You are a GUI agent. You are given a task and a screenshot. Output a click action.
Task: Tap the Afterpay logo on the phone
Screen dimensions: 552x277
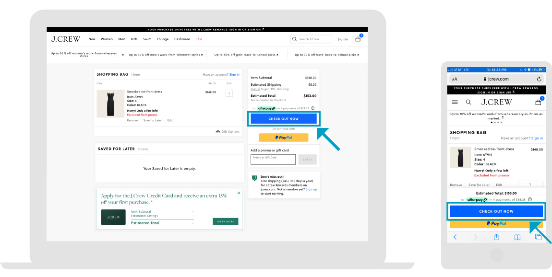coord(477,200)
